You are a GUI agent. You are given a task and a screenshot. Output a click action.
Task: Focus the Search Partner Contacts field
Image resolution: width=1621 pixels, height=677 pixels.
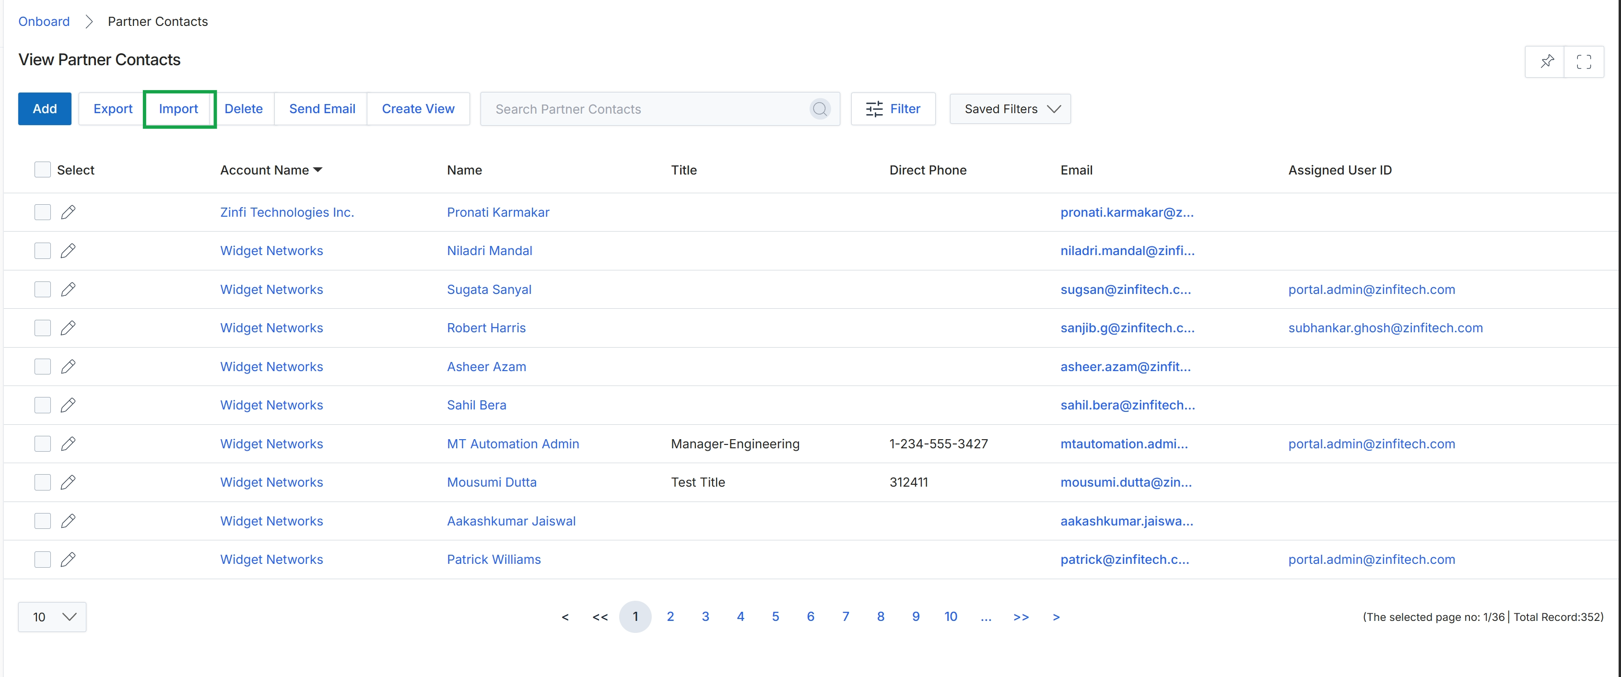(659, 109)
